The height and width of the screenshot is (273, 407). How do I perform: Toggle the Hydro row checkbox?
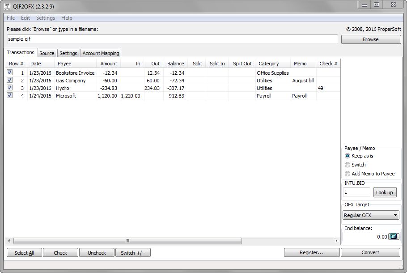[x=9, y=88]
